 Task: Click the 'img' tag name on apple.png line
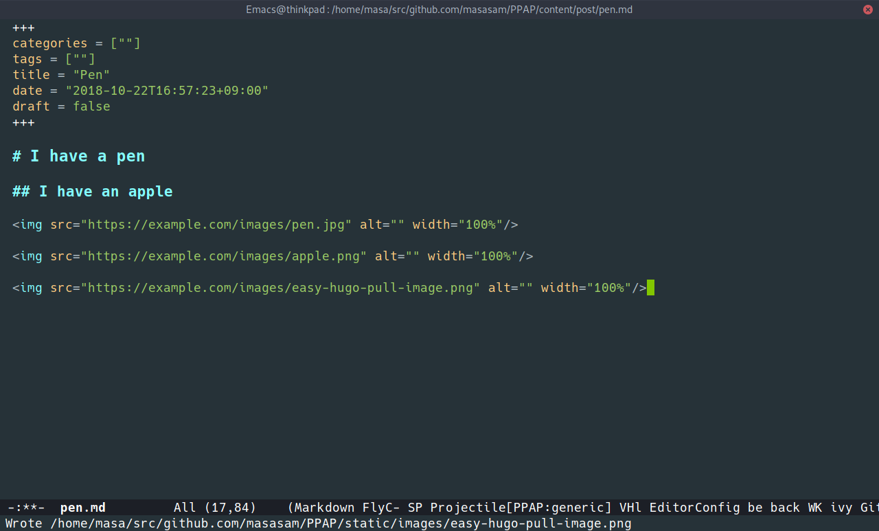pos(31,256)
